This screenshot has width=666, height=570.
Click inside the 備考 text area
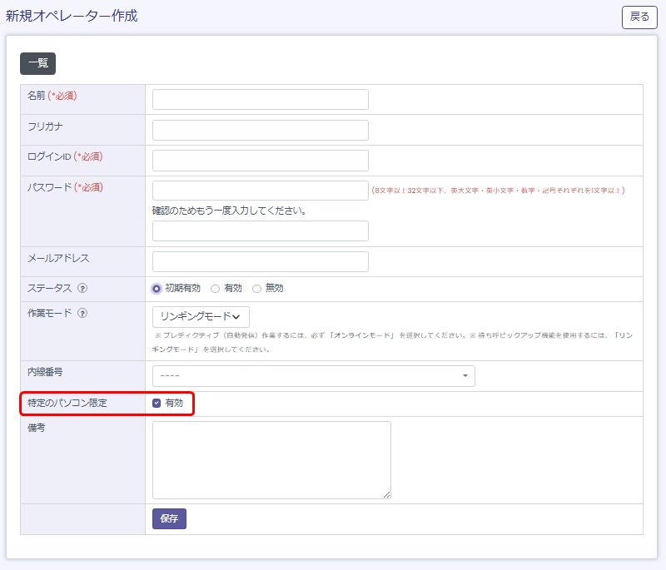271,459
